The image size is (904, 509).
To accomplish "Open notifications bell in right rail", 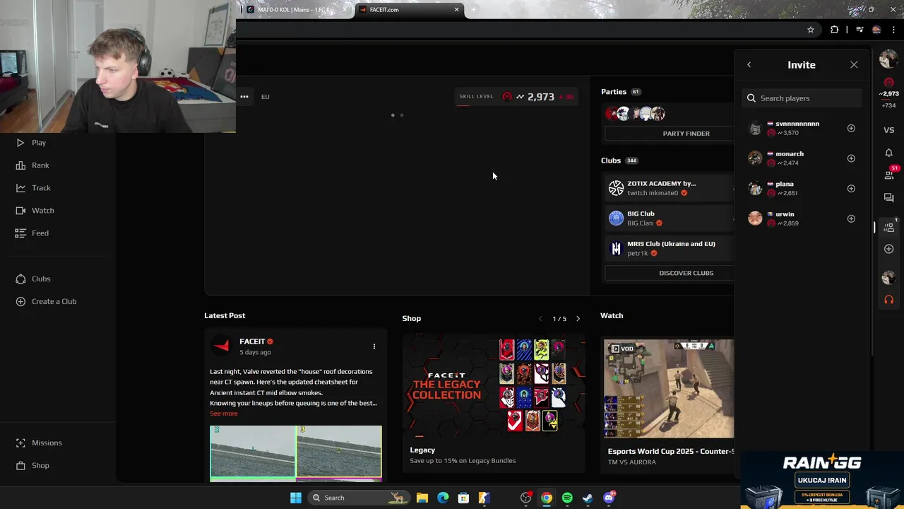I will click(x=888, y=153).
